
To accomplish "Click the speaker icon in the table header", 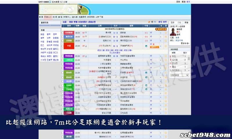I will coord(161,26).
